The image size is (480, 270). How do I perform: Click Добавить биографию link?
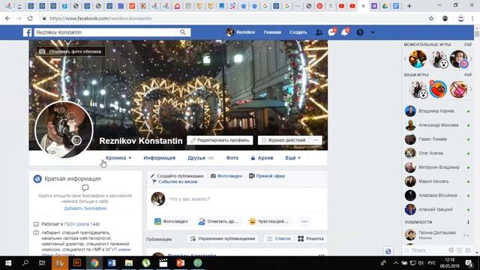pos(85,208)
